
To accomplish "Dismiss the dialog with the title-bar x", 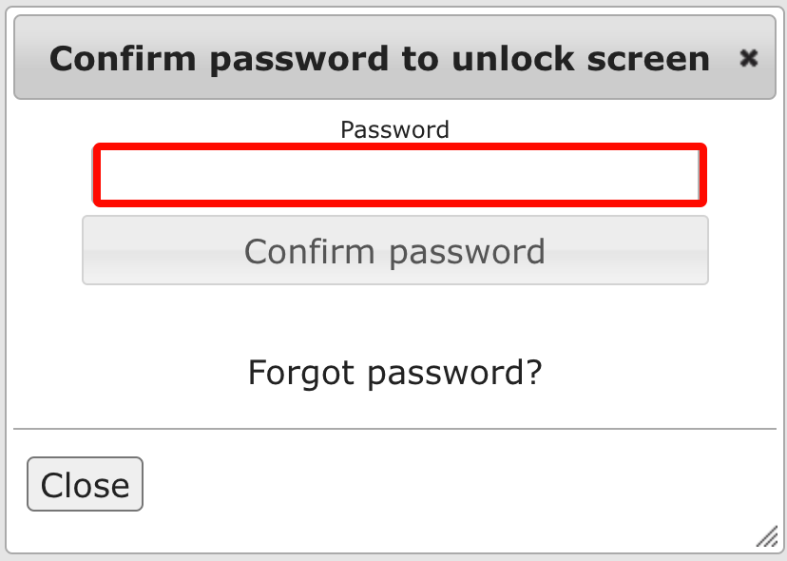I will click(749, 59).
